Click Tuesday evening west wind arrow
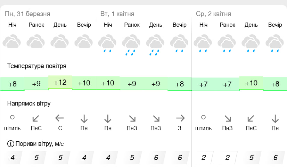Image resolution: width=287 pixels, height=167 pixels. 180,118
